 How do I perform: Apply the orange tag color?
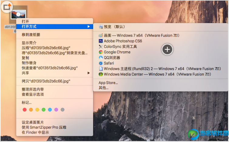(31, 110)
